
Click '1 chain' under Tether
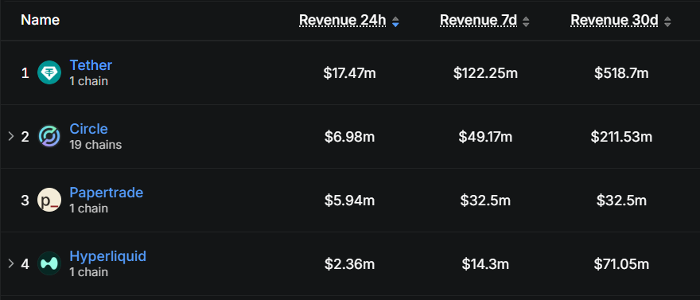89,81
